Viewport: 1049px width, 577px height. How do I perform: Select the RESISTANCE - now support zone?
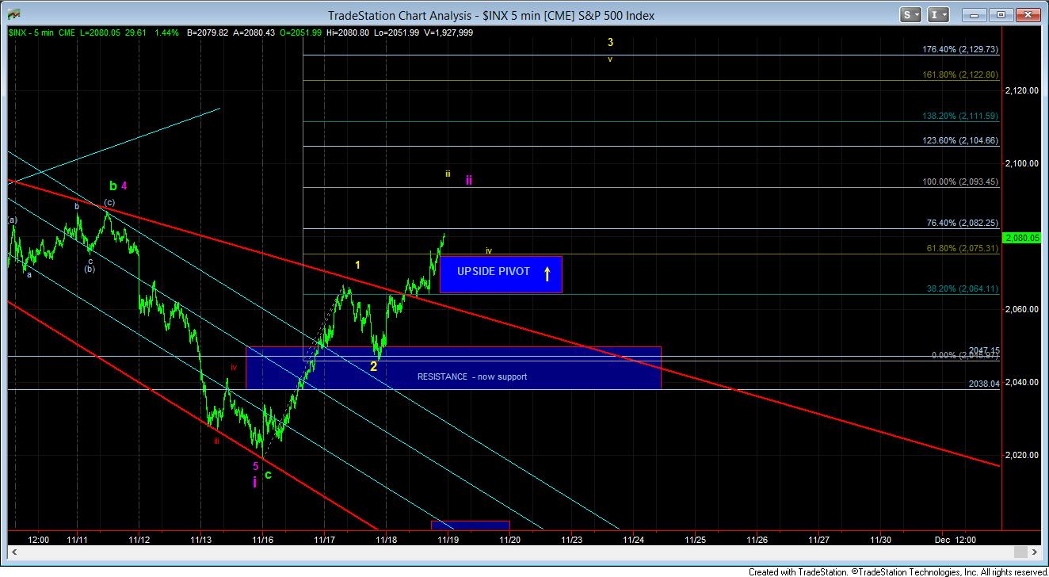pyautogui.click(x=471, y=376)
